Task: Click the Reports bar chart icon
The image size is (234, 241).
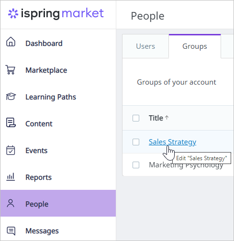Action: click(x=11, y=177)
